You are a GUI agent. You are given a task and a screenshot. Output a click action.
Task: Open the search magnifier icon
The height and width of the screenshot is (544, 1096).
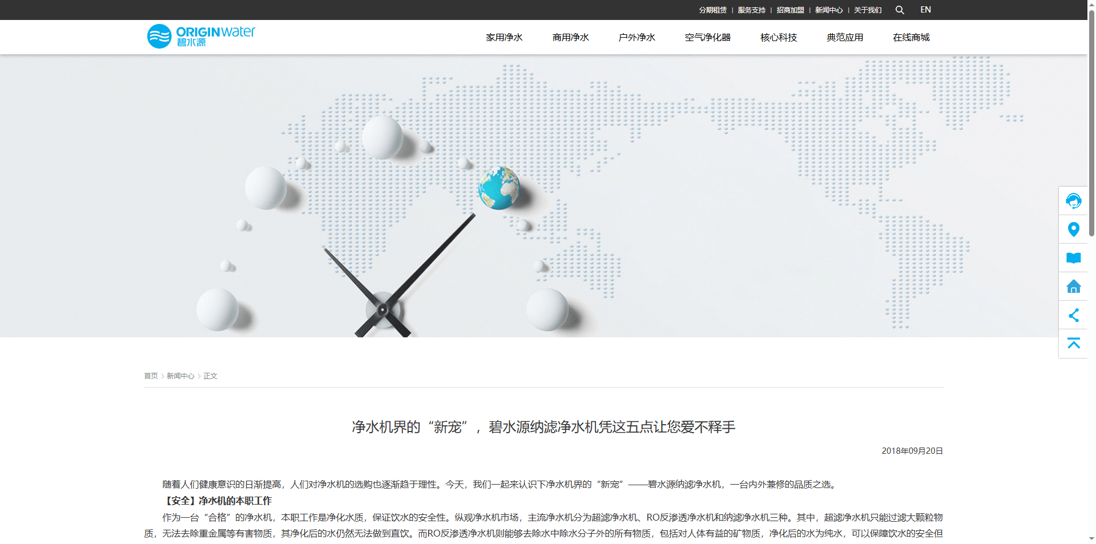click(x=900, y=10)
